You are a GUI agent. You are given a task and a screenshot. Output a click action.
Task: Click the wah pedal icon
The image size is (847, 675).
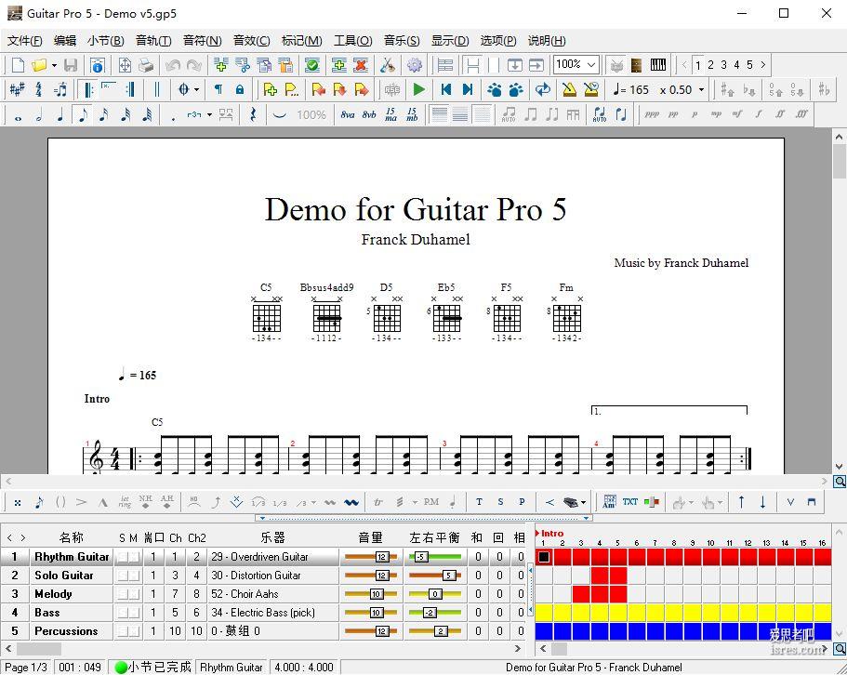[x=571, y=502]
